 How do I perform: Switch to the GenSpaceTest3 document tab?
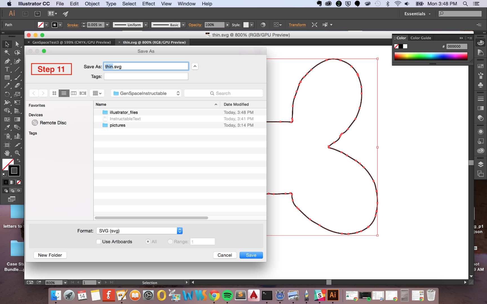click(71, 42)
